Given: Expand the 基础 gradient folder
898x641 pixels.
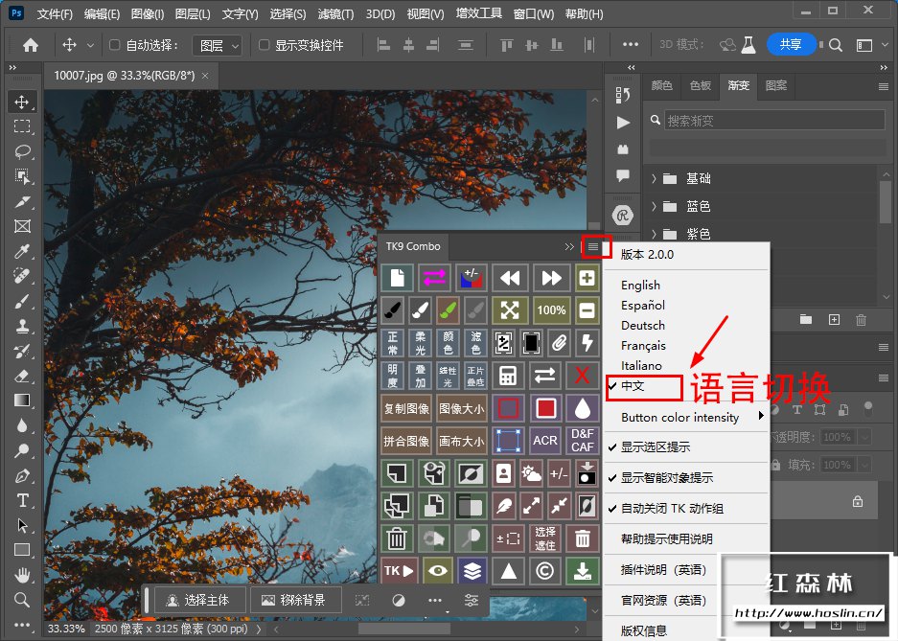Looking at the screenshot, I should [x=655, y=179].
